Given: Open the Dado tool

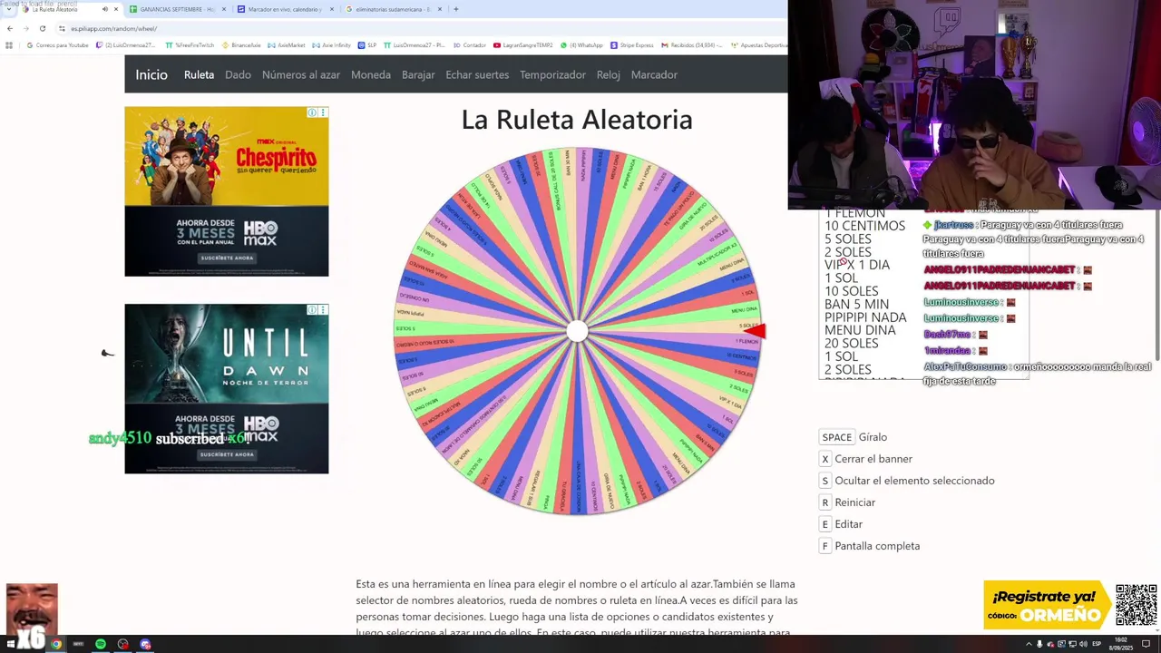Looking at the screenshot, I should 238,74.
